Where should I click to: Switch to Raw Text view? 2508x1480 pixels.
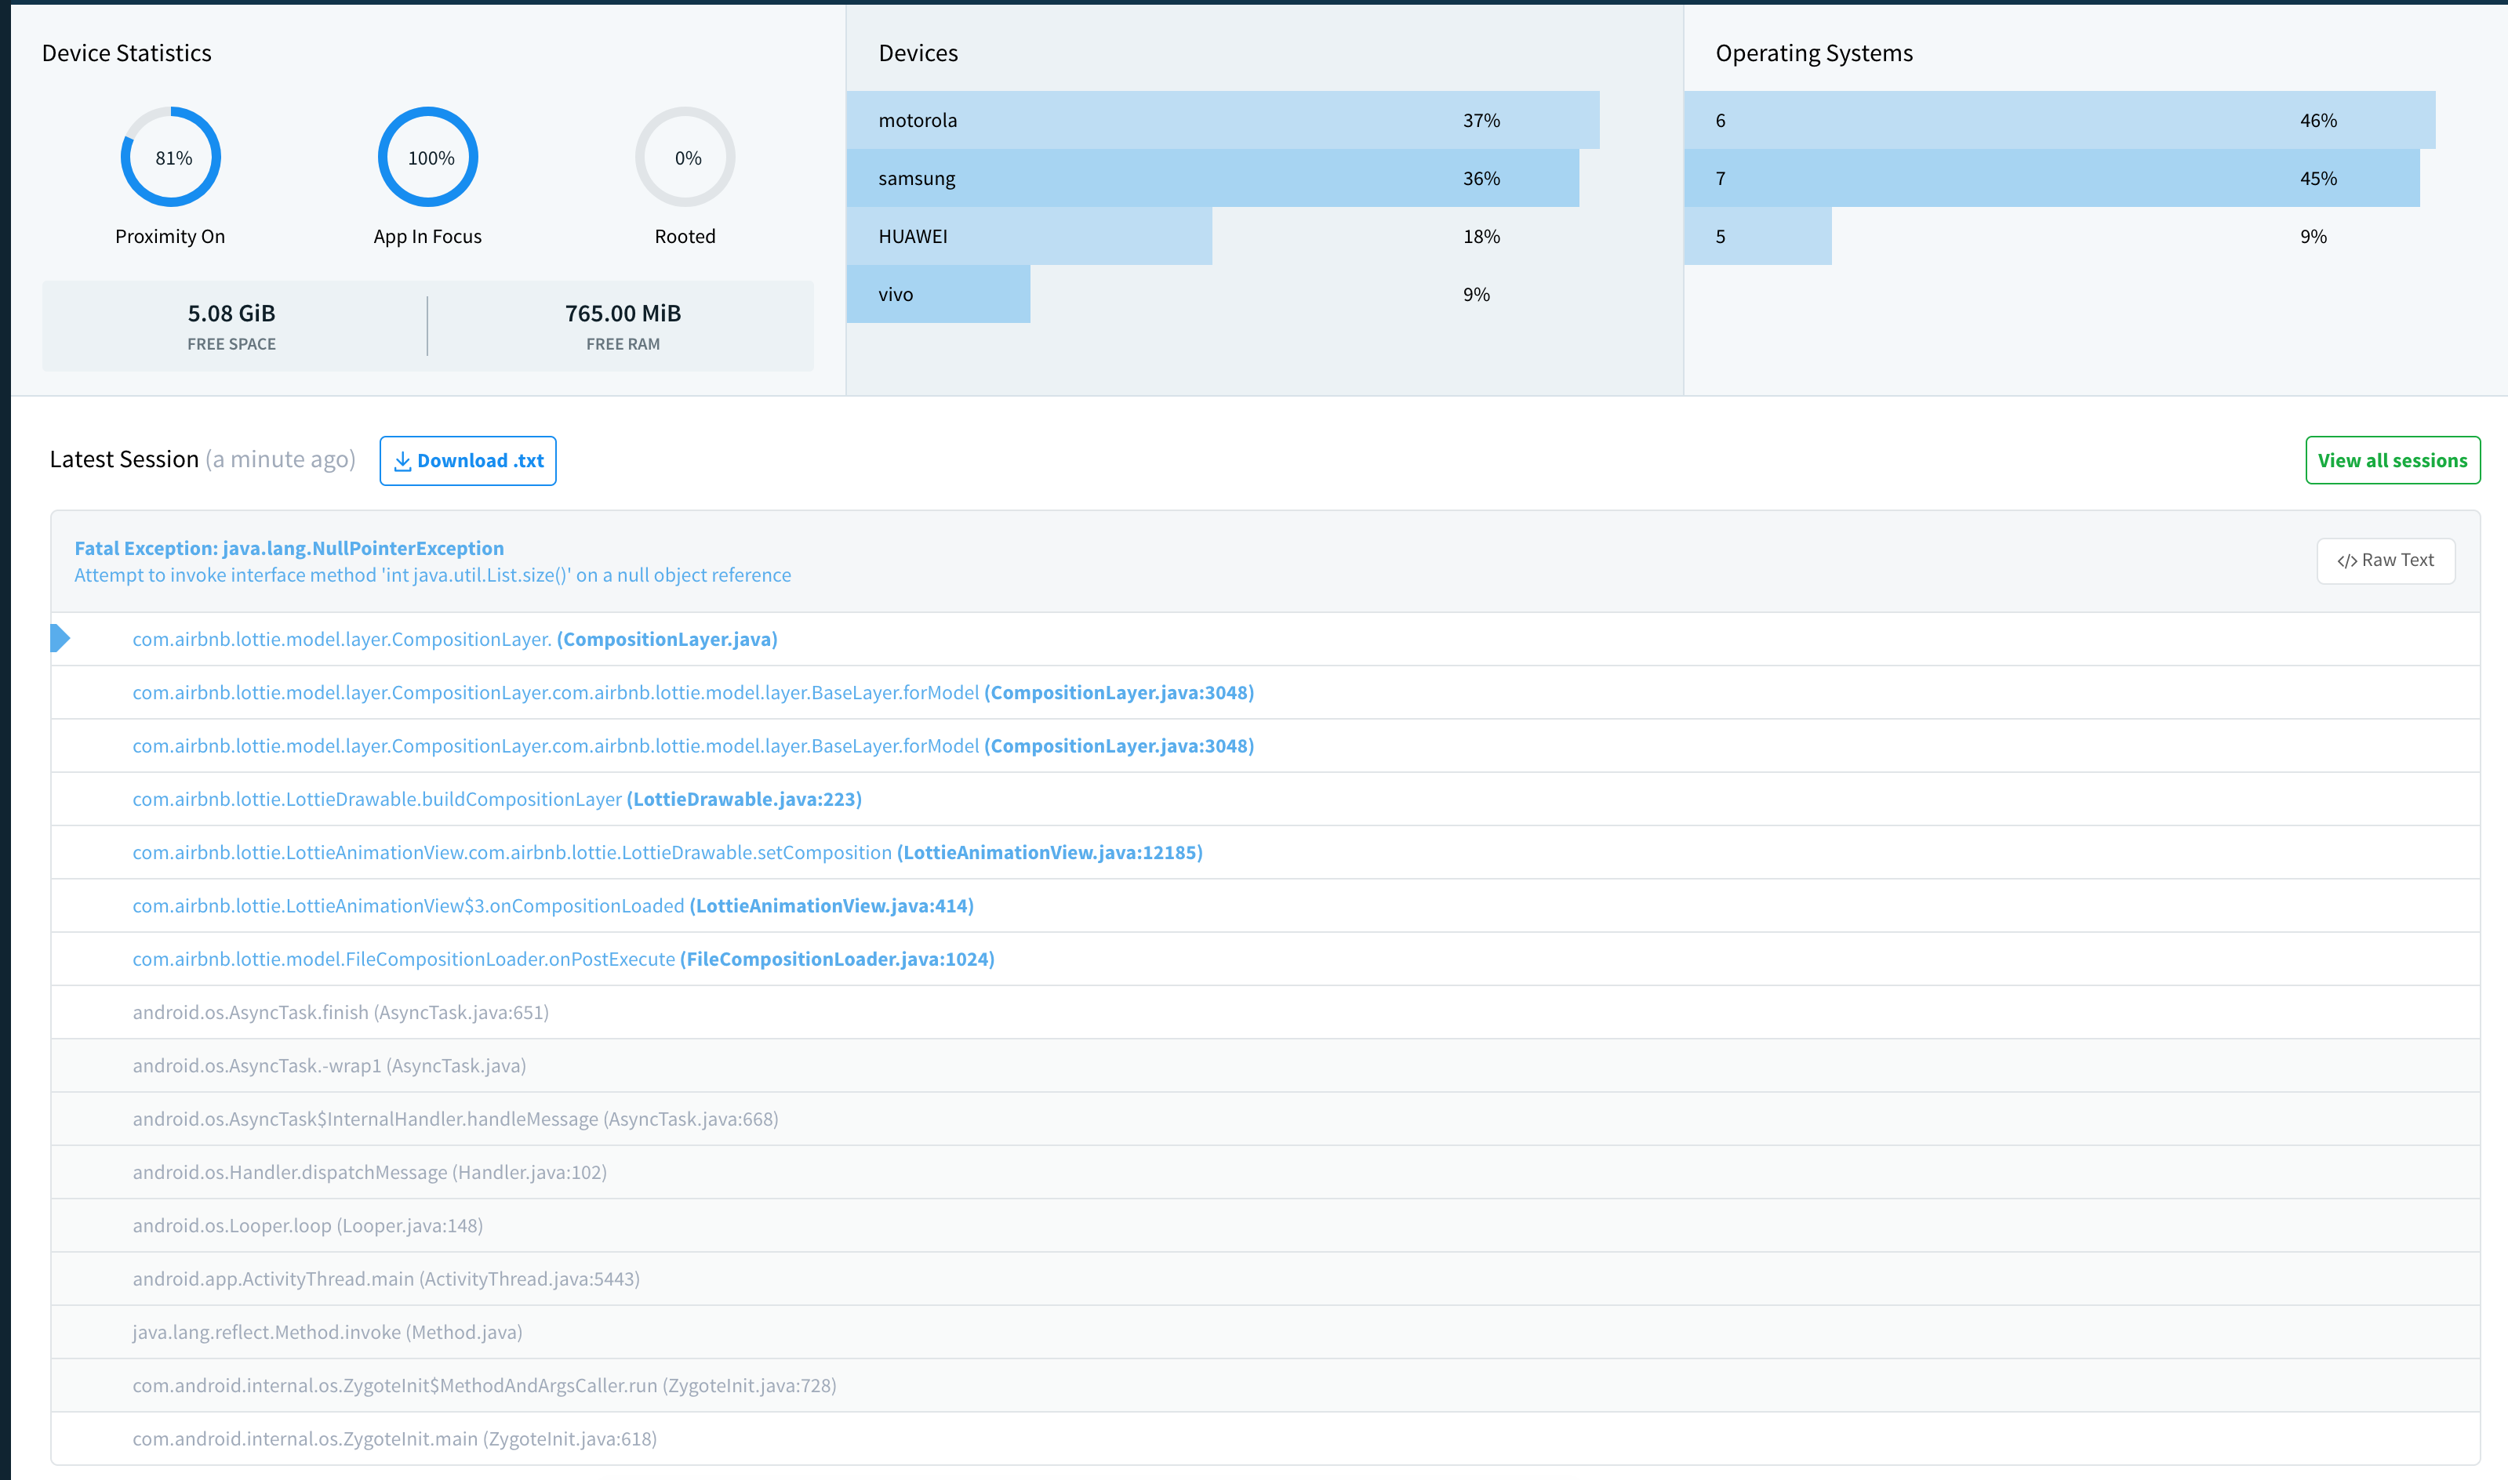click(x=2386, y=560)
